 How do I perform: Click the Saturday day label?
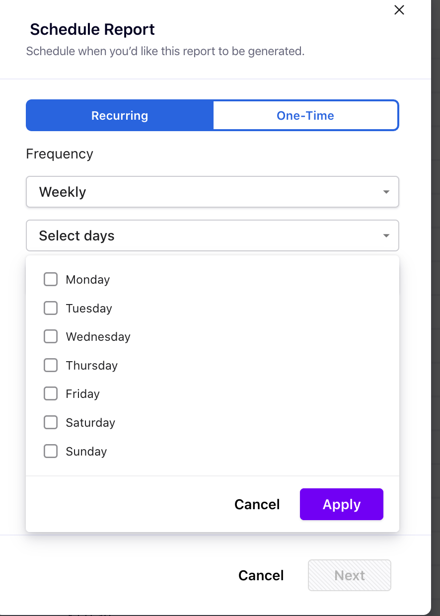point(90,423)
